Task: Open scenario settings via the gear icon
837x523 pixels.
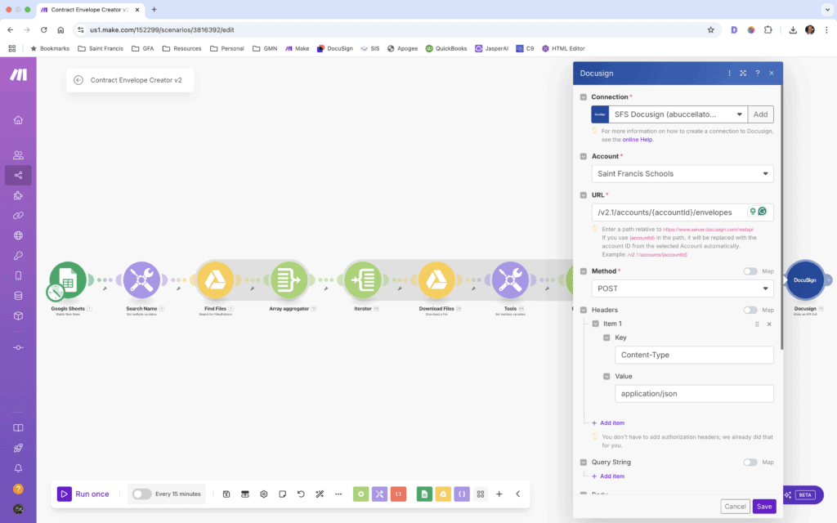Action: pos(263,494)
